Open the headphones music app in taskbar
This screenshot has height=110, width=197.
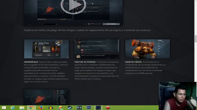50,108
